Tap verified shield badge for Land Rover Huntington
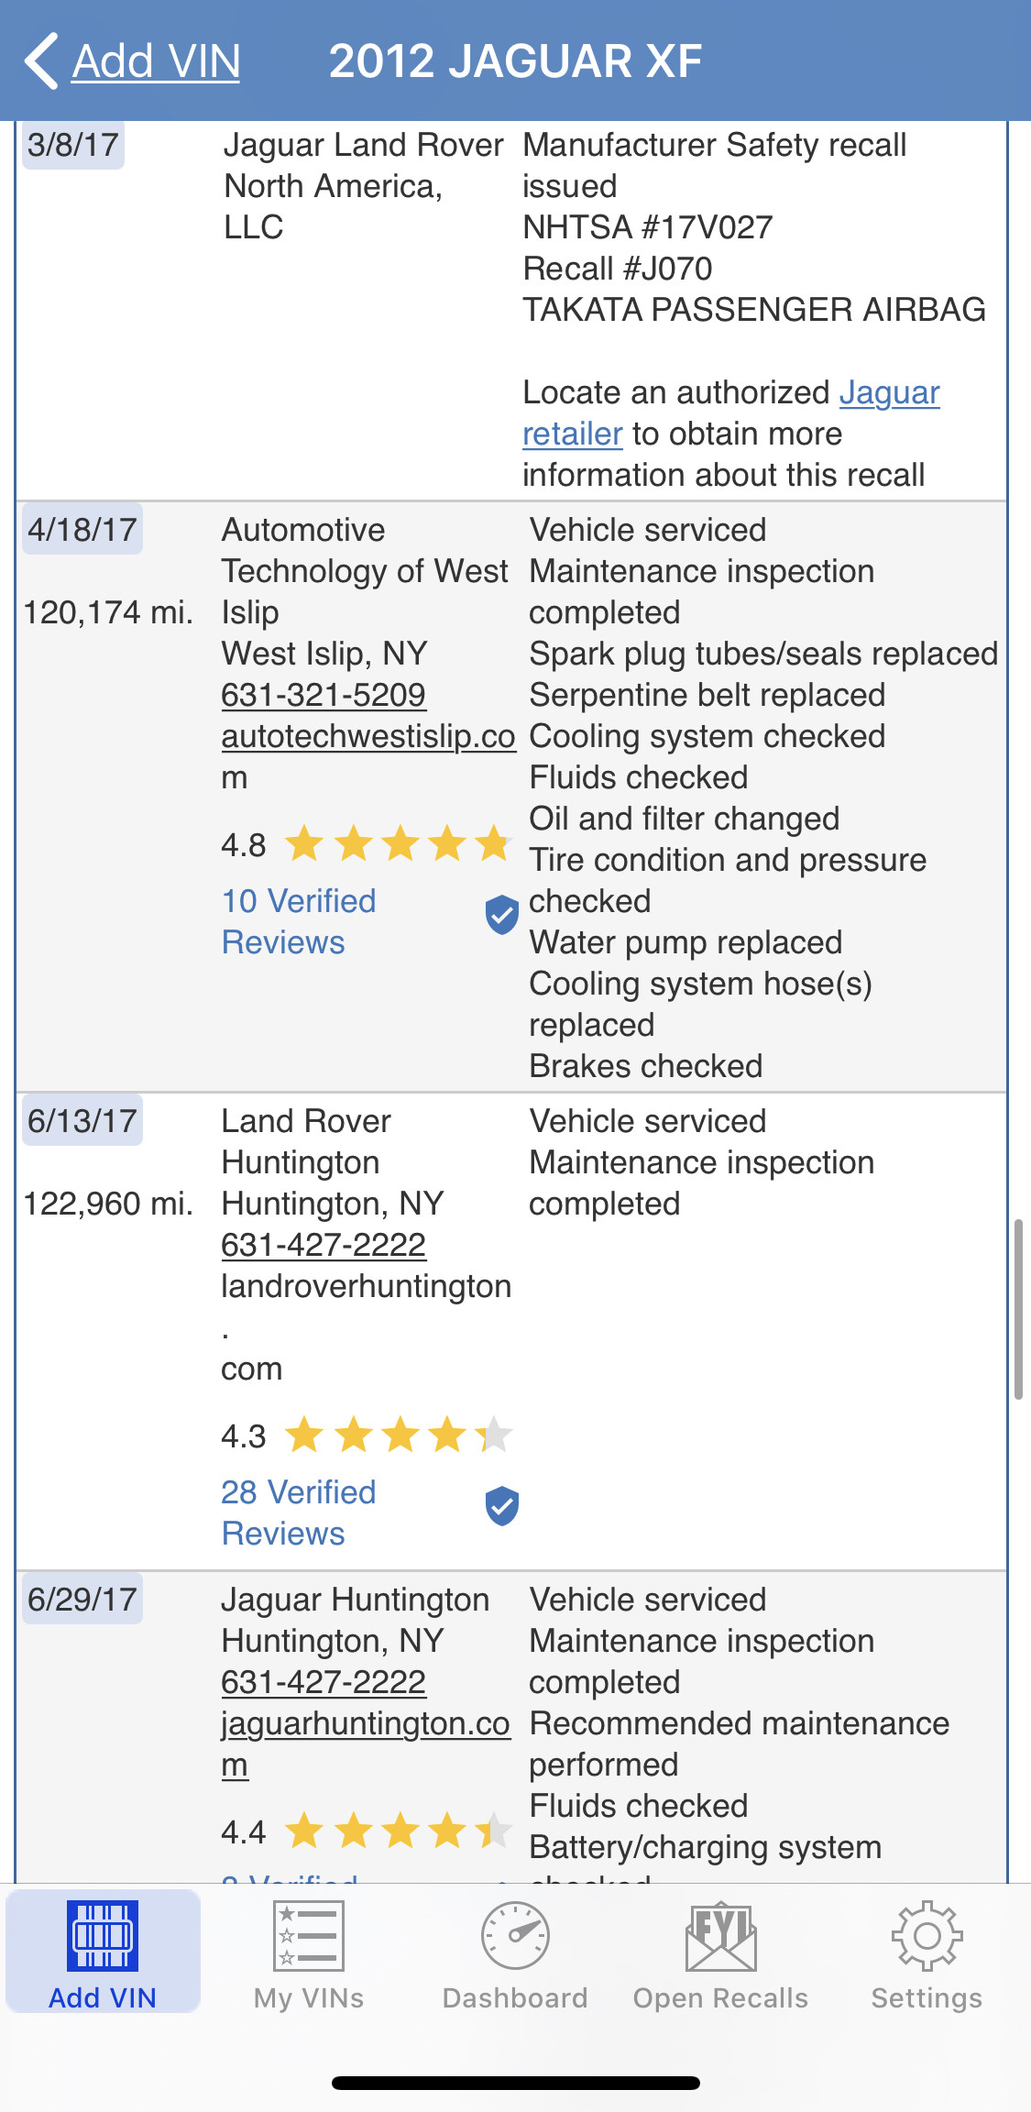The width and height of the screenshot is (1031, 2112). tap(501, 1506)
